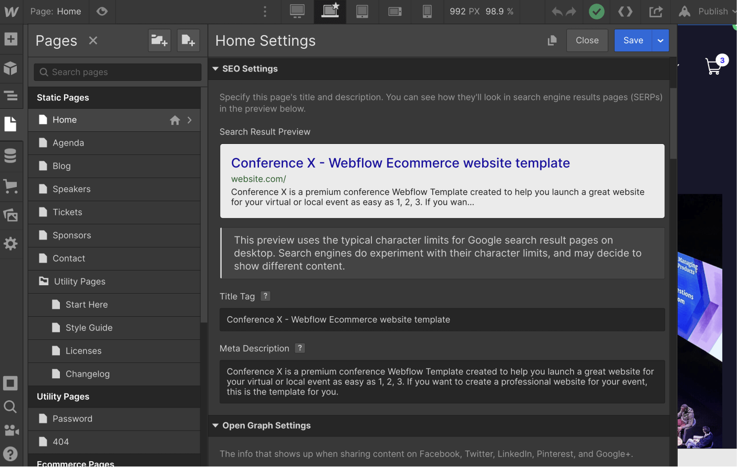Open the project settings panel

point(12,243)
